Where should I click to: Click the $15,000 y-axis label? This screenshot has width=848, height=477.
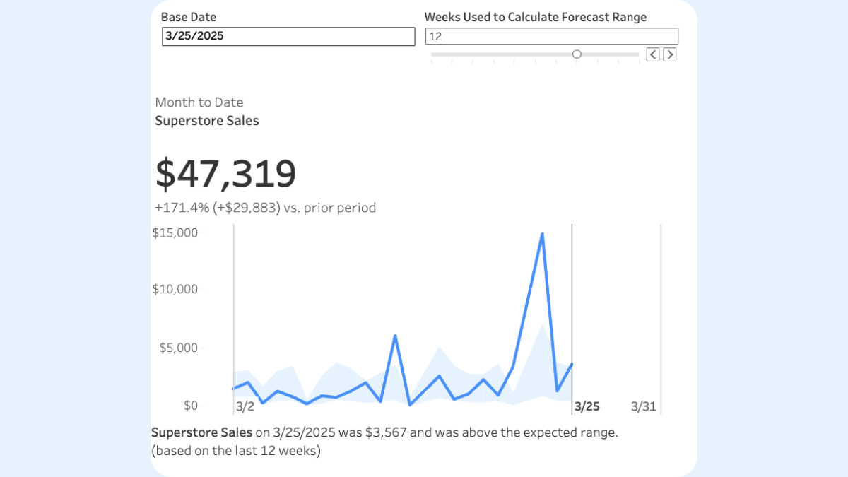tap(176, 232)
